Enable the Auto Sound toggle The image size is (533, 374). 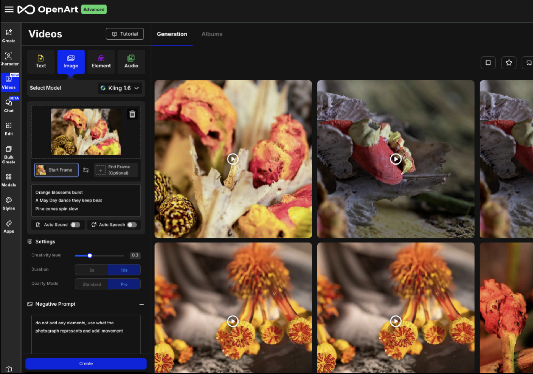(75, 225)
